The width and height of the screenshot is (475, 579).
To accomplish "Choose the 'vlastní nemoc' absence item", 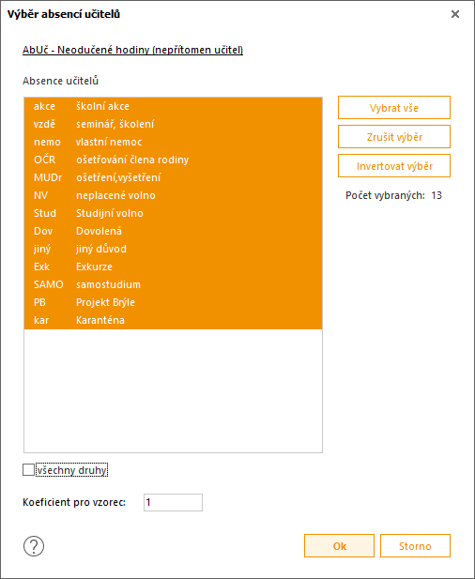I will [x=173, y=142].
